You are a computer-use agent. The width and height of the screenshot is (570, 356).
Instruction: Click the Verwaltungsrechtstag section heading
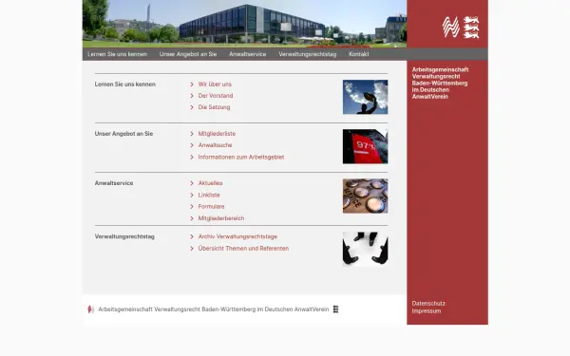pyautogui.click(x=124, y=236)
